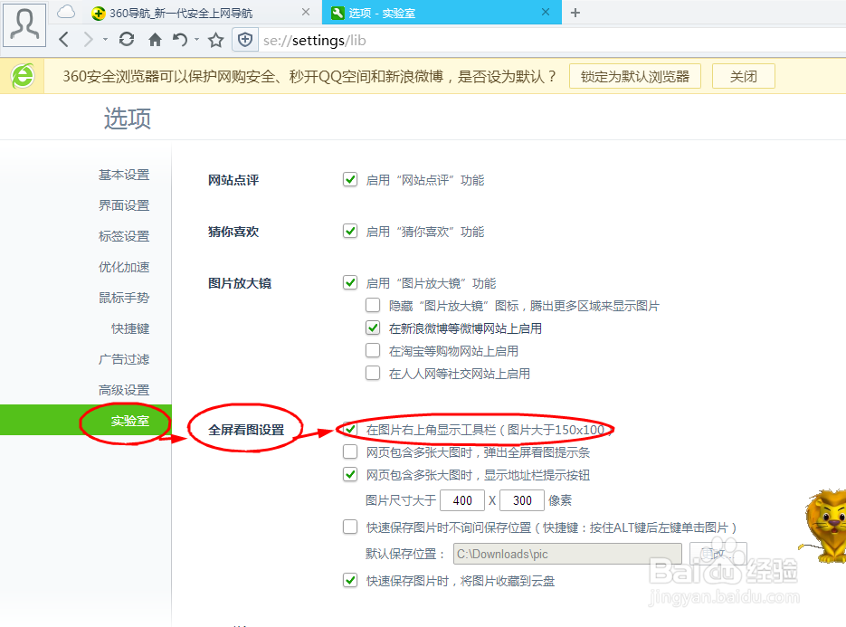
Task: Open the 基本设置 settings section
Action: tap(123, 174)
